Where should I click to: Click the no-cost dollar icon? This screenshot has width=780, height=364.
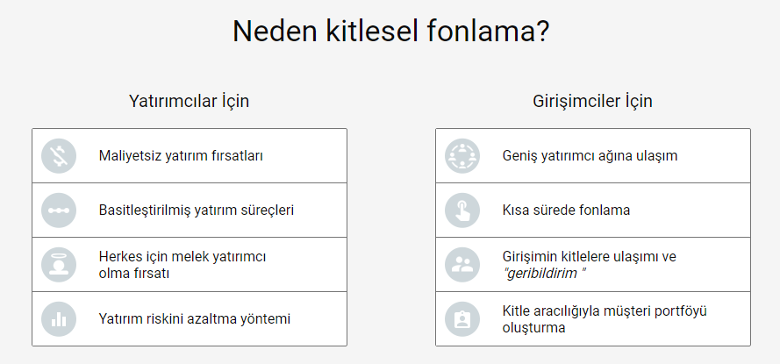pos(59,156)
